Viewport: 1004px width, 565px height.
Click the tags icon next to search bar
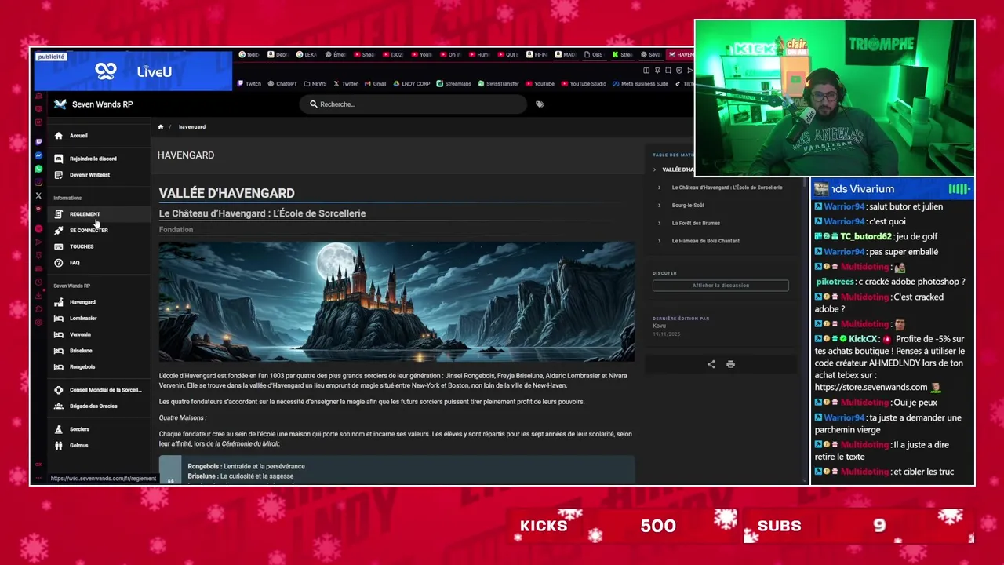pos(540,104)
